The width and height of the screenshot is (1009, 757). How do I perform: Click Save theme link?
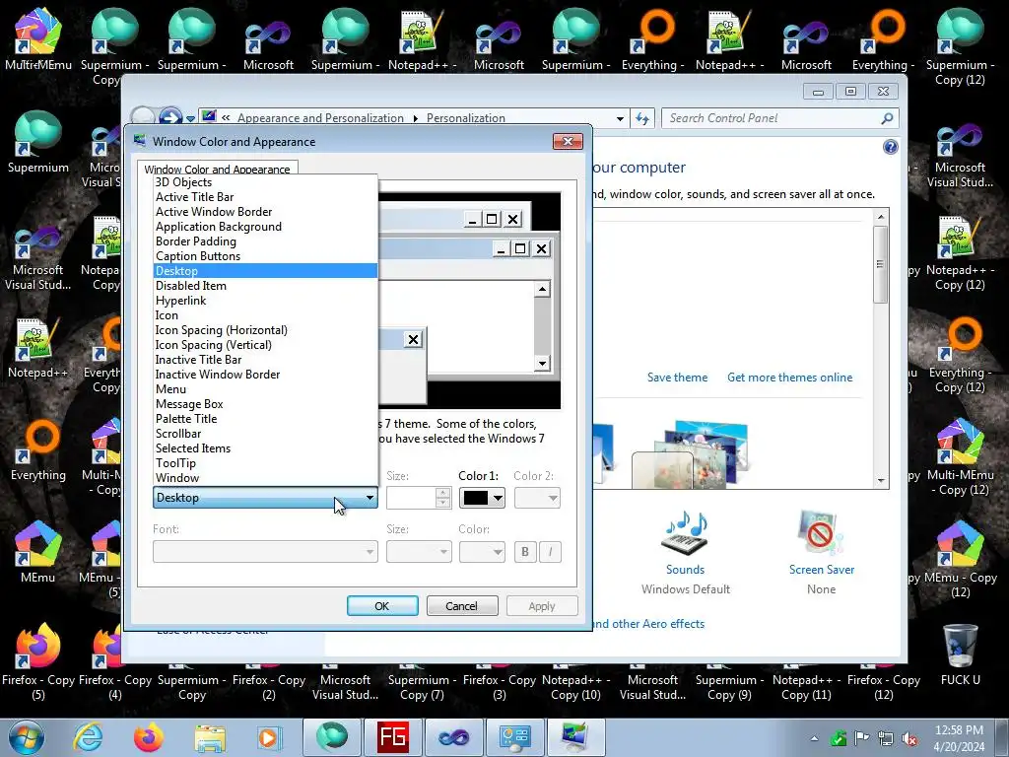[x=677, y=378]
